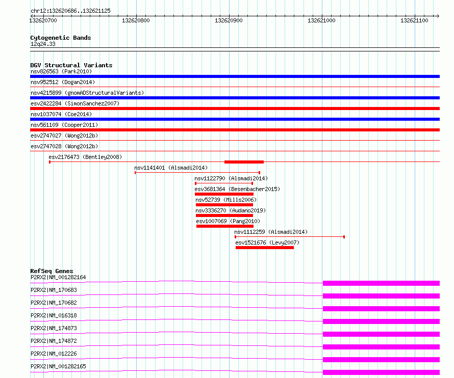This screenshot has height=378, width=454.
Task: Click the esv2747028 (Wong2012b) label
Action: tap(64, 146)
